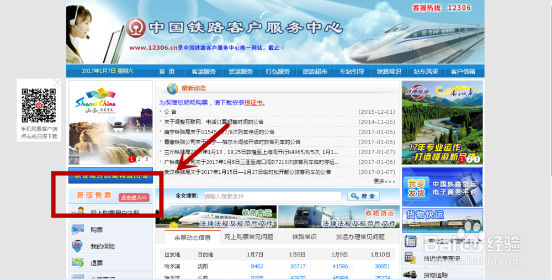Open 青藏铁路公司 temporary train notice
552x280 pixels.
(232, 142)
